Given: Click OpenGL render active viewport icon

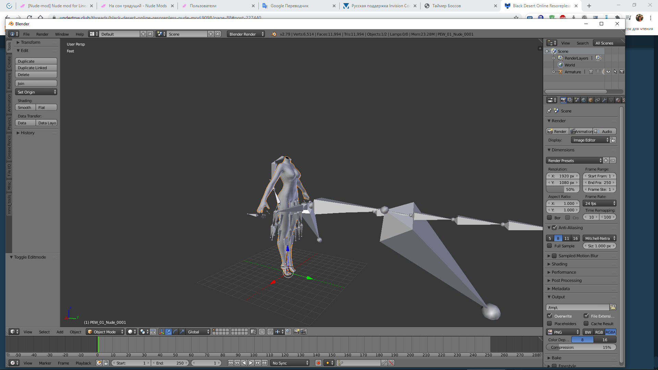Looking at the screenshot, I should click(x=297, y=332).
